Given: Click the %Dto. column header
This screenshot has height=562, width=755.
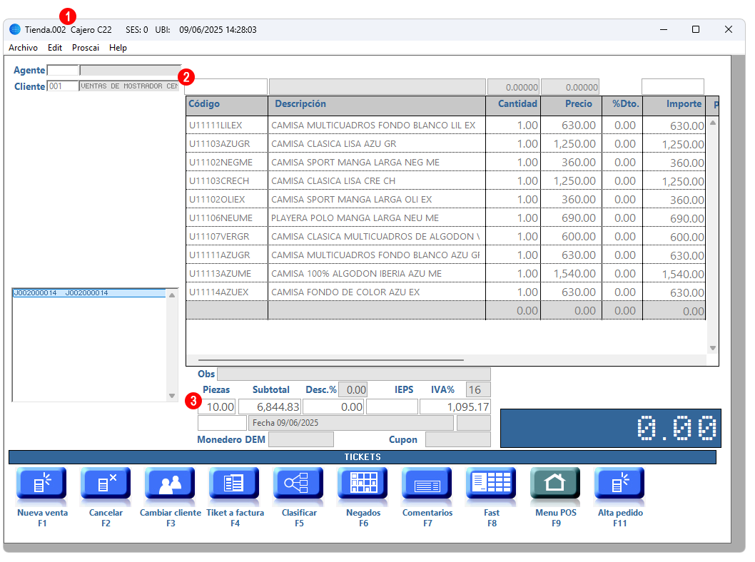Looking at the screenshot, I should coord(622,104).
